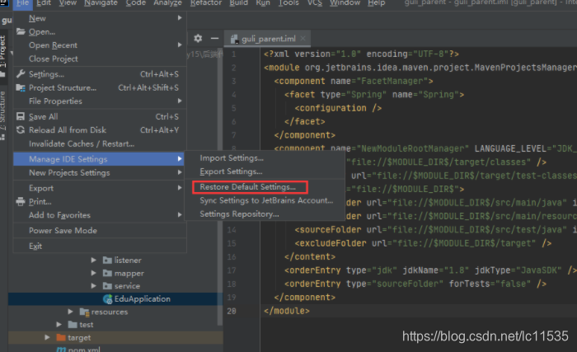Select pom.xml in project tree
577x352 pixels.
(84, 349)
